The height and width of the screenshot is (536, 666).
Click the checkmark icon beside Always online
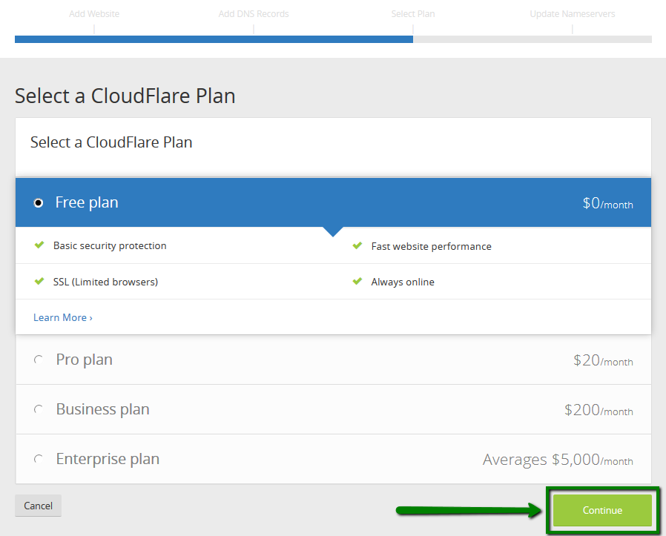[357, 282]
